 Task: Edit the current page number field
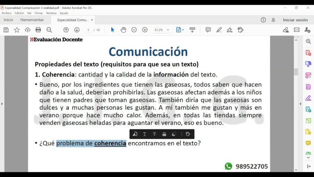point(88,30)
